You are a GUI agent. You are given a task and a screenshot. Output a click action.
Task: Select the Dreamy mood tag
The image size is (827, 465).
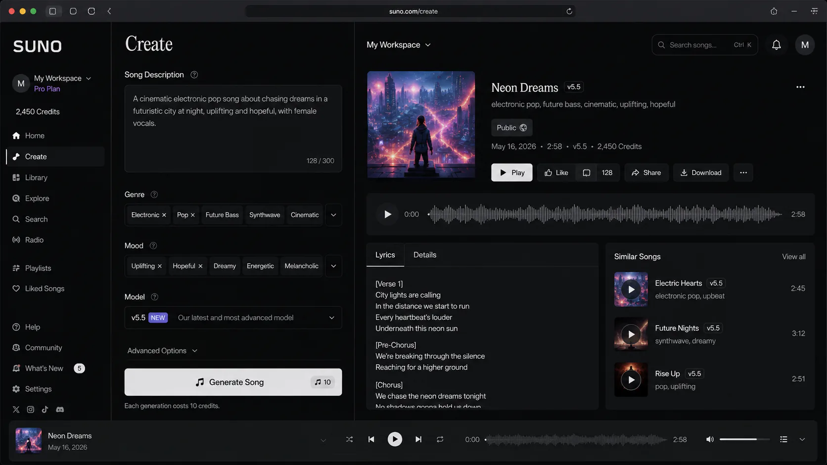pos(225,266)
